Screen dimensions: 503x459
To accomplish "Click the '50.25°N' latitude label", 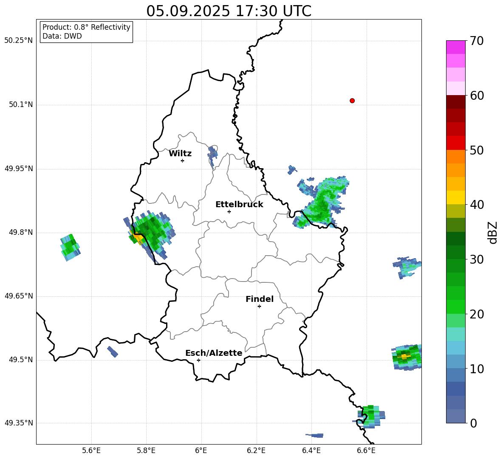I will (19, 41).
